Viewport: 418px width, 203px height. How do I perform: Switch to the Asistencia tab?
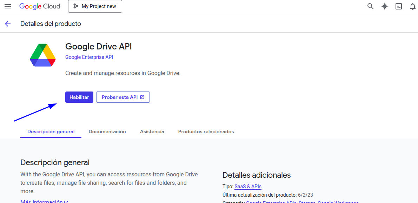tap(152, 131)
